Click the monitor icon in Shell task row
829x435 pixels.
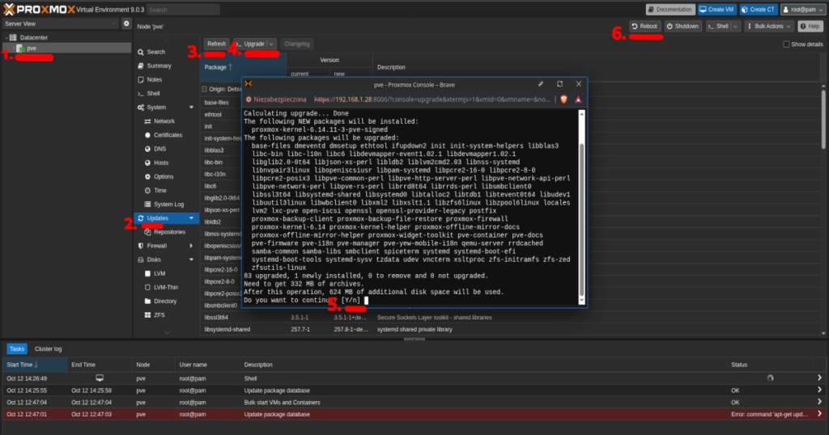click(100, 378)
